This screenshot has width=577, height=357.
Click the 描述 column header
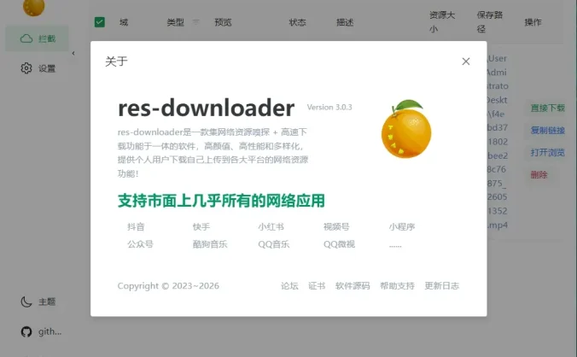[x=345, y=22]
